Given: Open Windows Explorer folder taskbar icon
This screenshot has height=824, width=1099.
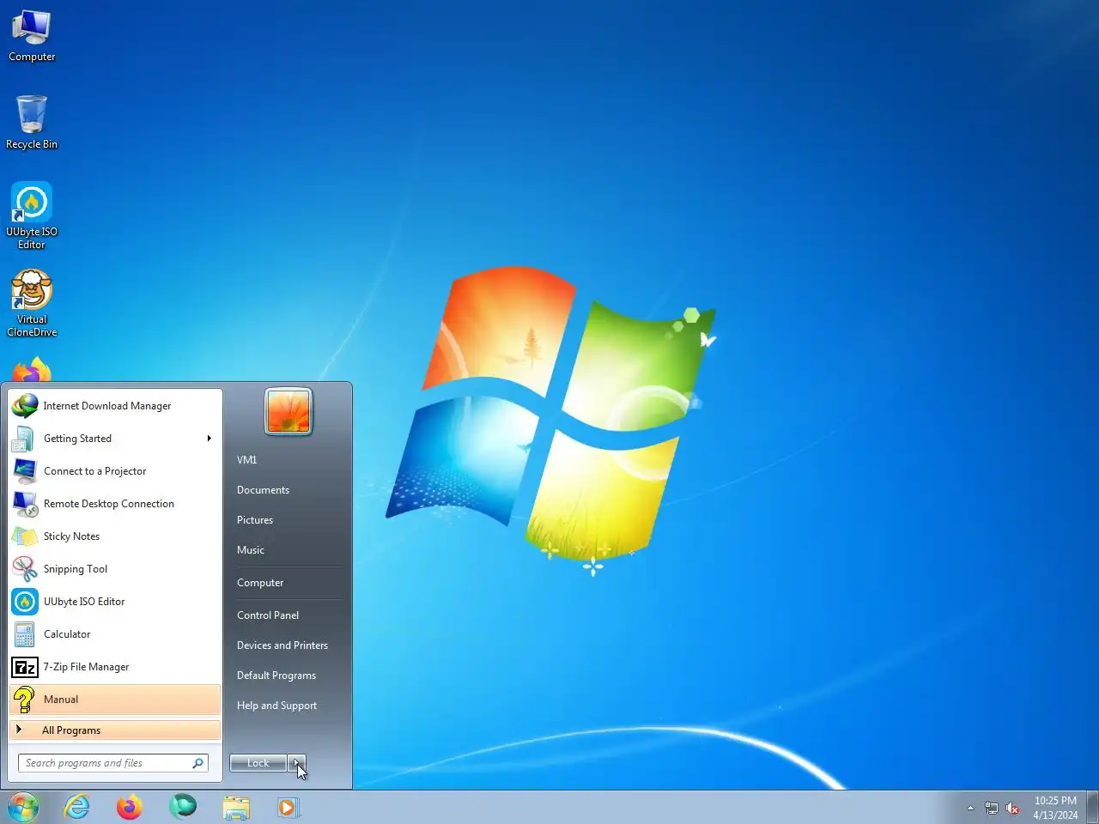Looking at the screenshot, I should (236, 808).
